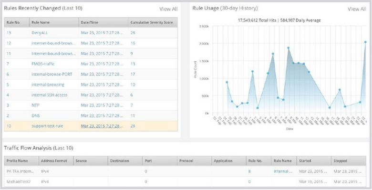Click the date/time link in support-test-rule row
The image size is (372, 190).
[102, 126]
